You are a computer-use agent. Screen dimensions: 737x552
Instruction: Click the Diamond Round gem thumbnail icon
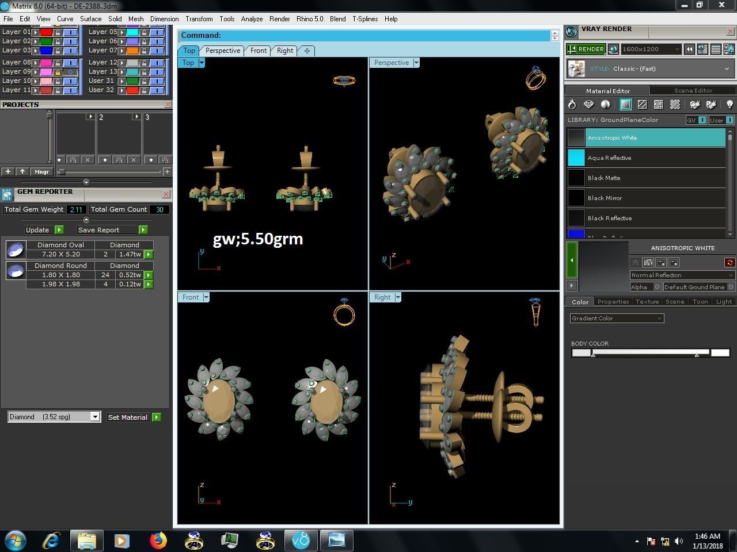point(15,270)
